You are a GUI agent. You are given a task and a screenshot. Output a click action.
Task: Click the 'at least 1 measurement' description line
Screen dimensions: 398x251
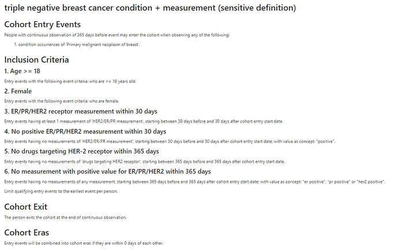(x=144, y=121)
